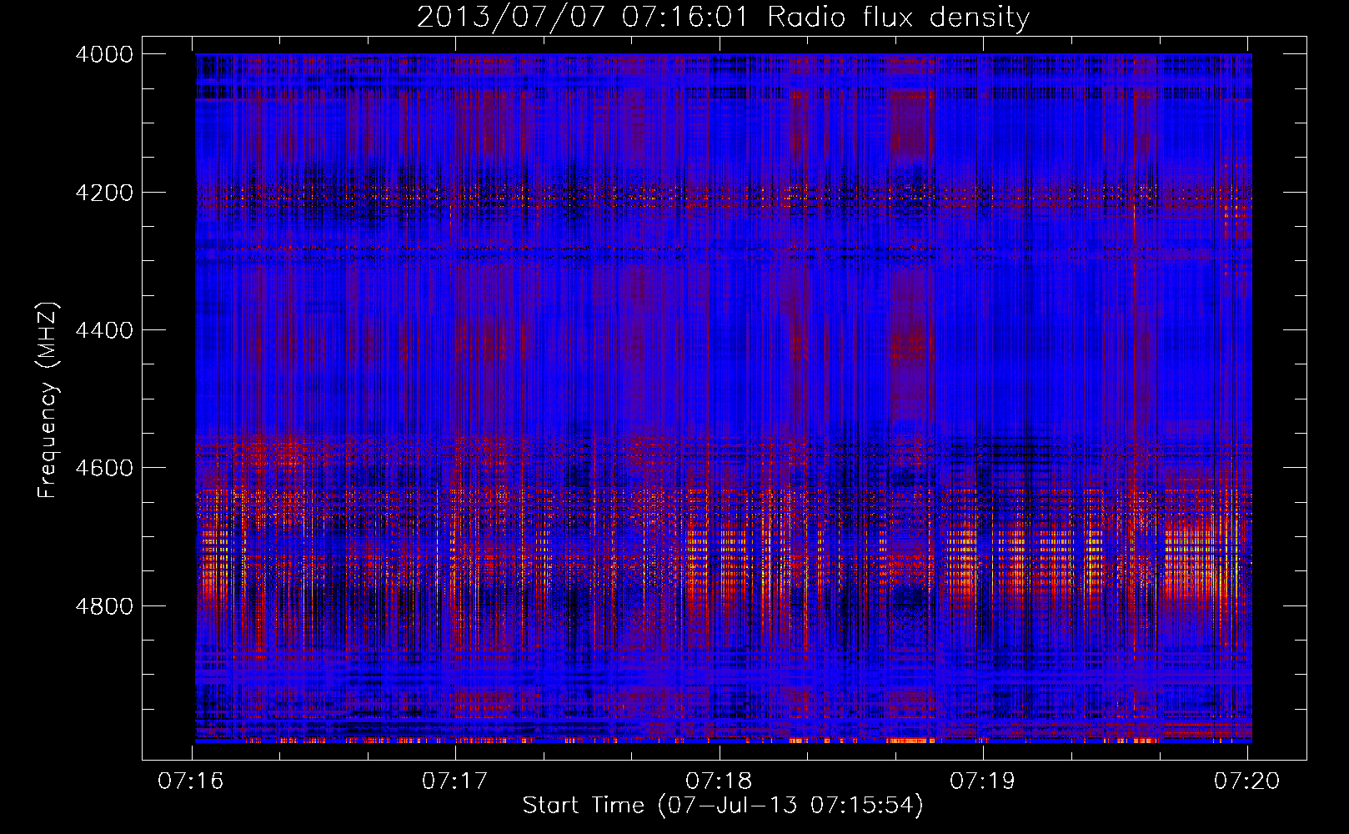Click the 4200 tick mark on left axis
This screenshot has height=834, width=1349.
(154, 192)
